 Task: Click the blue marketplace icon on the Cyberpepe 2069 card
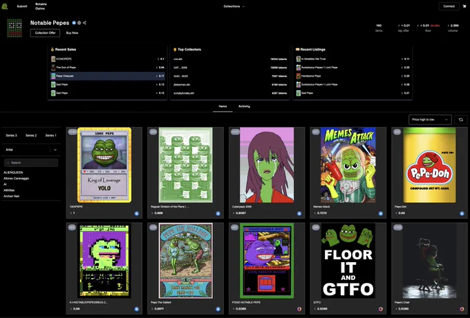(299, 214)
